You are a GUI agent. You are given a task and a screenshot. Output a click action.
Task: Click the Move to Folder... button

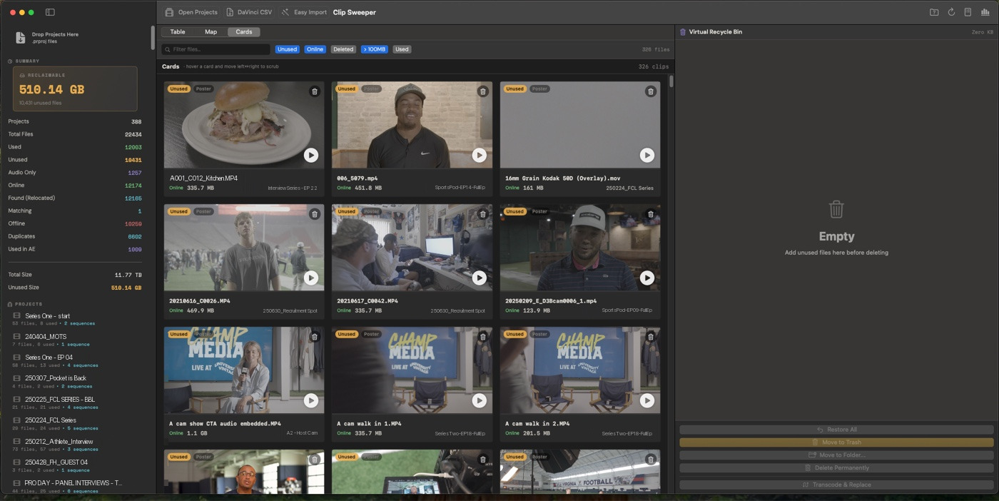836,455
